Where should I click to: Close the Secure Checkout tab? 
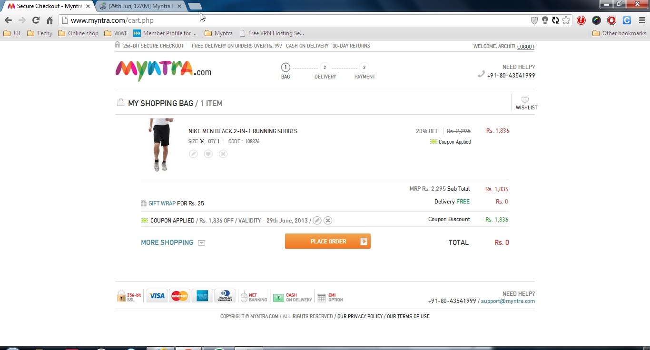(88, 6)
